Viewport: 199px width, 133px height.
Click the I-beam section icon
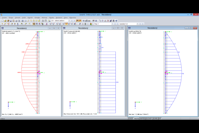point(18,24)
